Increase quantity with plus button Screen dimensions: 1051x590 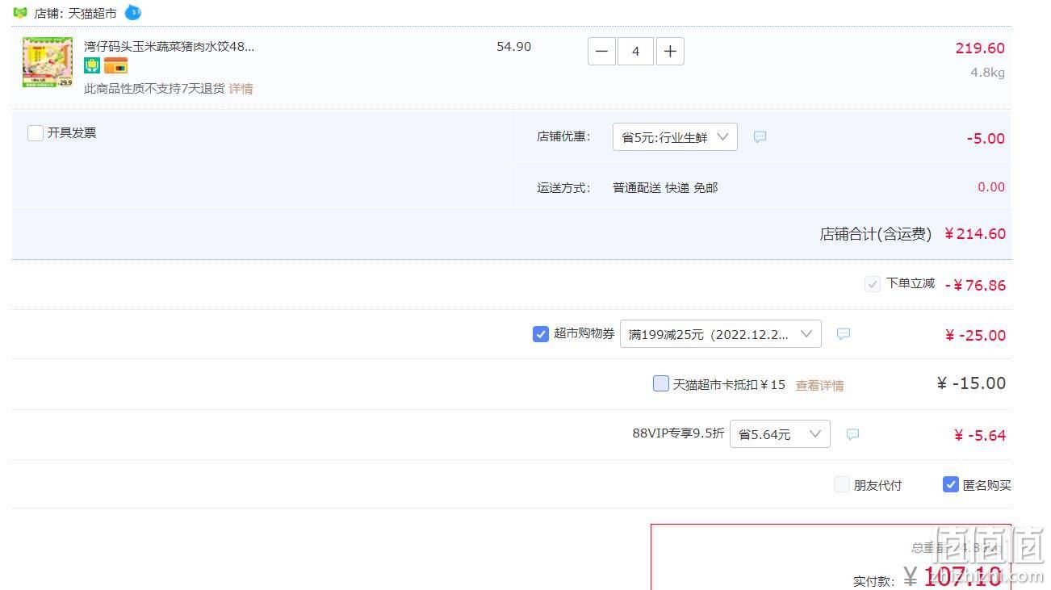[670, 52]
